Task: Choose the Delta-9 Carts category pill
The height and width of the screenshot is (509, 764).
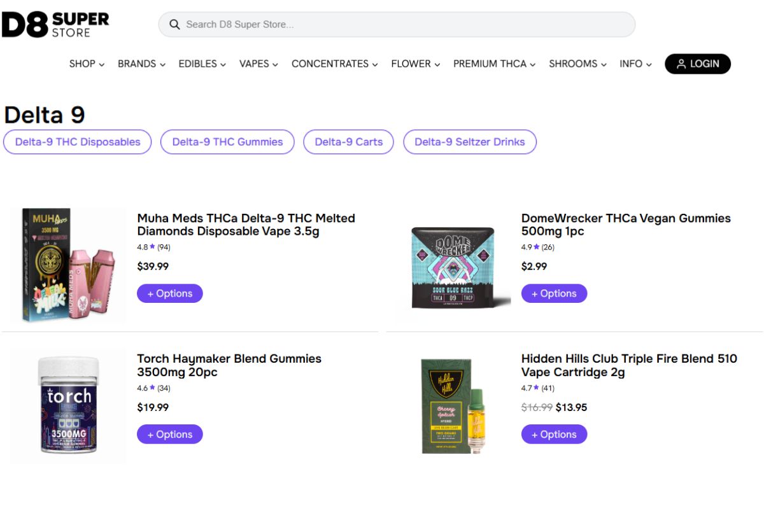Action: click(x=348, y=142)
